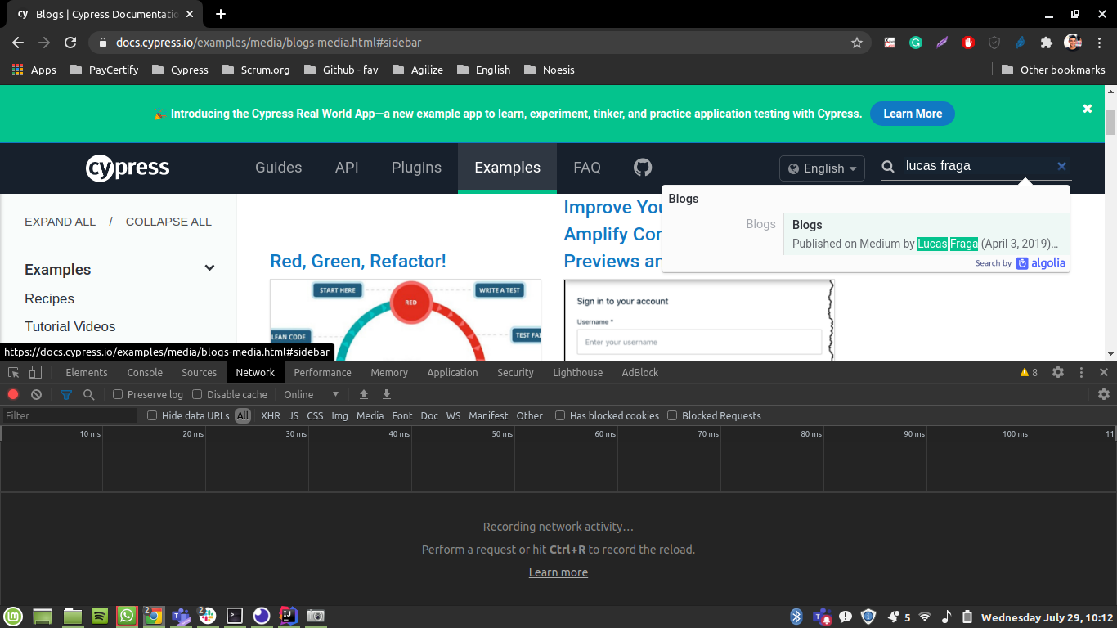Open the Guides navigation item
The width and height of the screenshot is (1117, 628).
(279, 168)
